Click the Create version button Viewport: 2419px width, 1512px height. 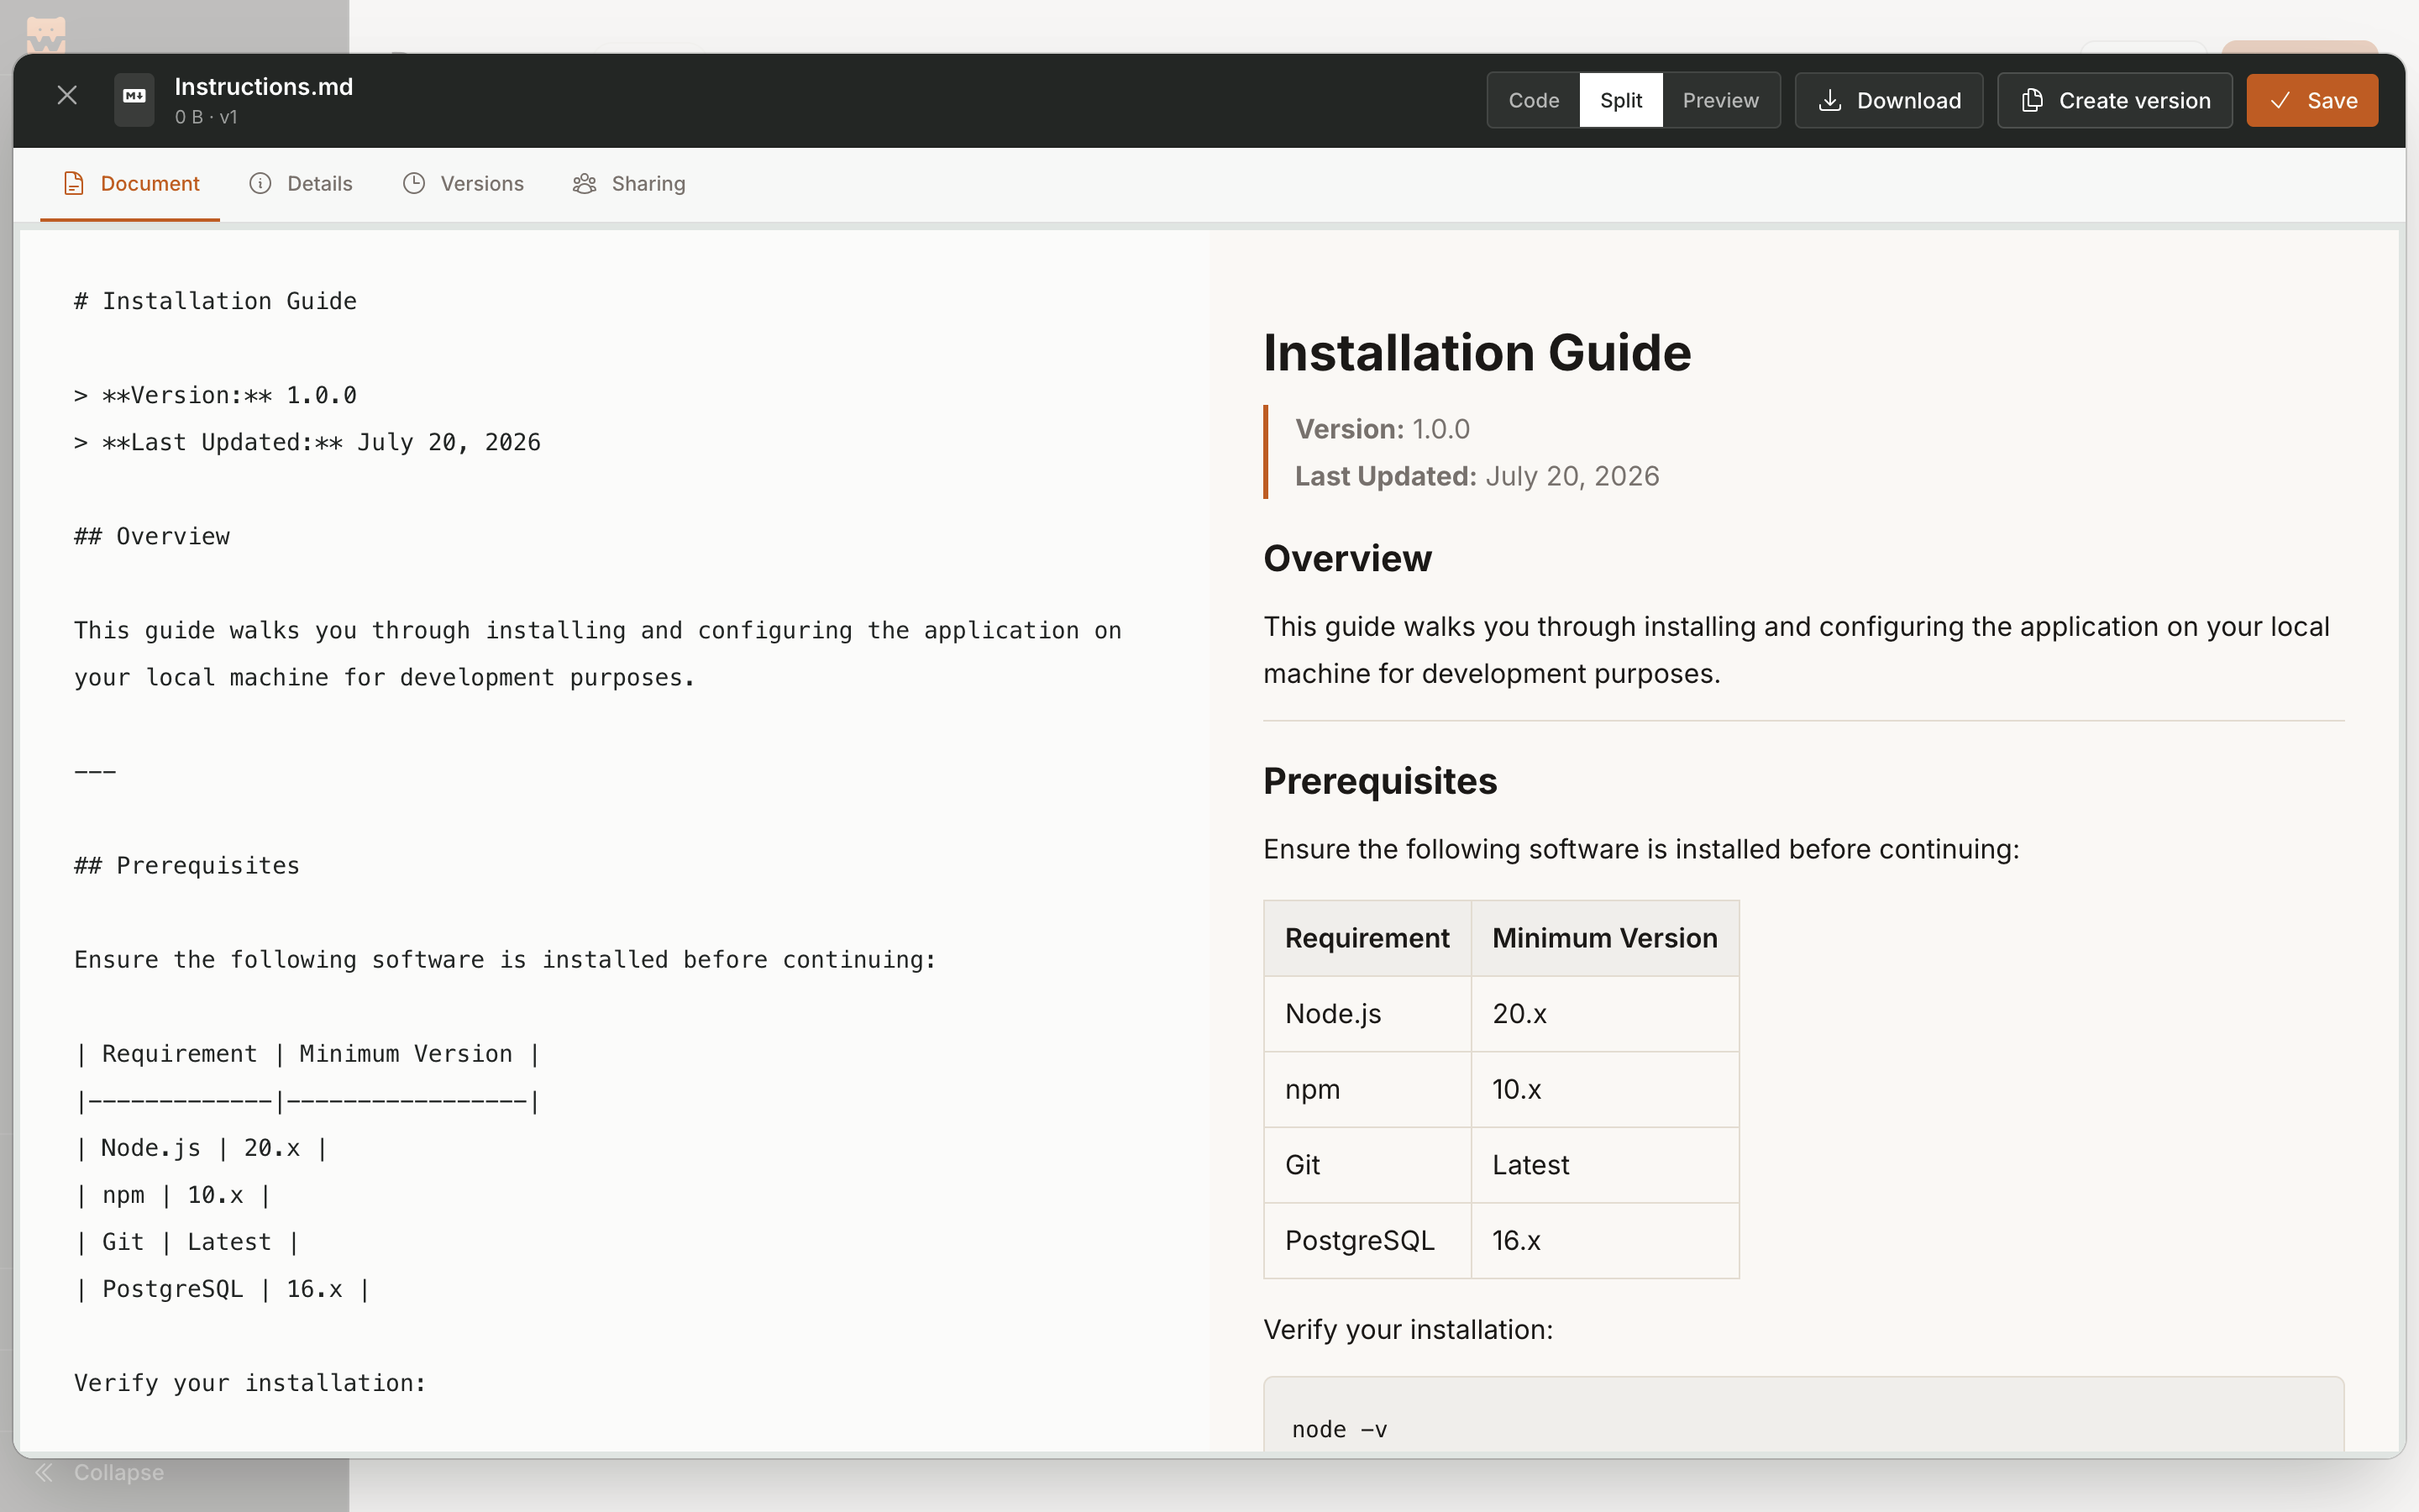(2114, 100)
